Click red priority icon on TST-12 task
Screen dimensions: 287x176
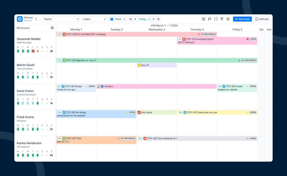[247, 39]
